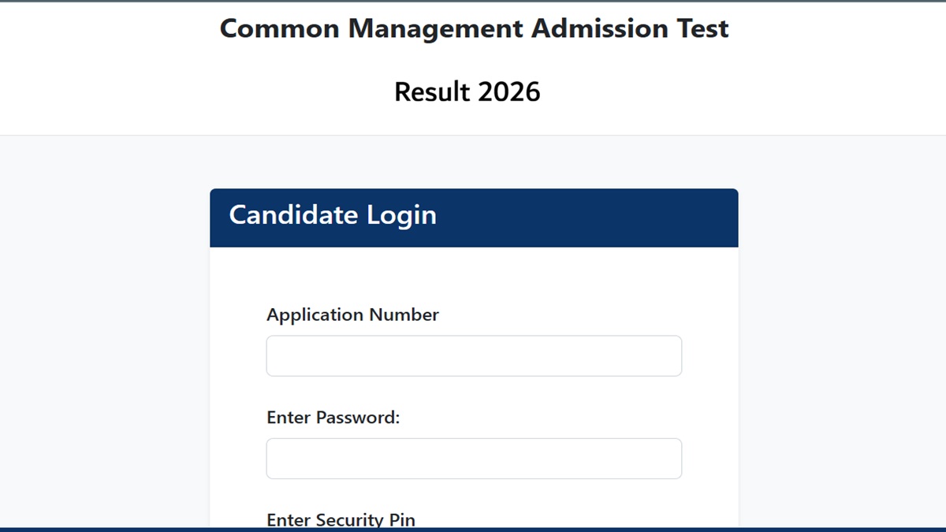Select the Candidate Login panel title

point(332,215)
